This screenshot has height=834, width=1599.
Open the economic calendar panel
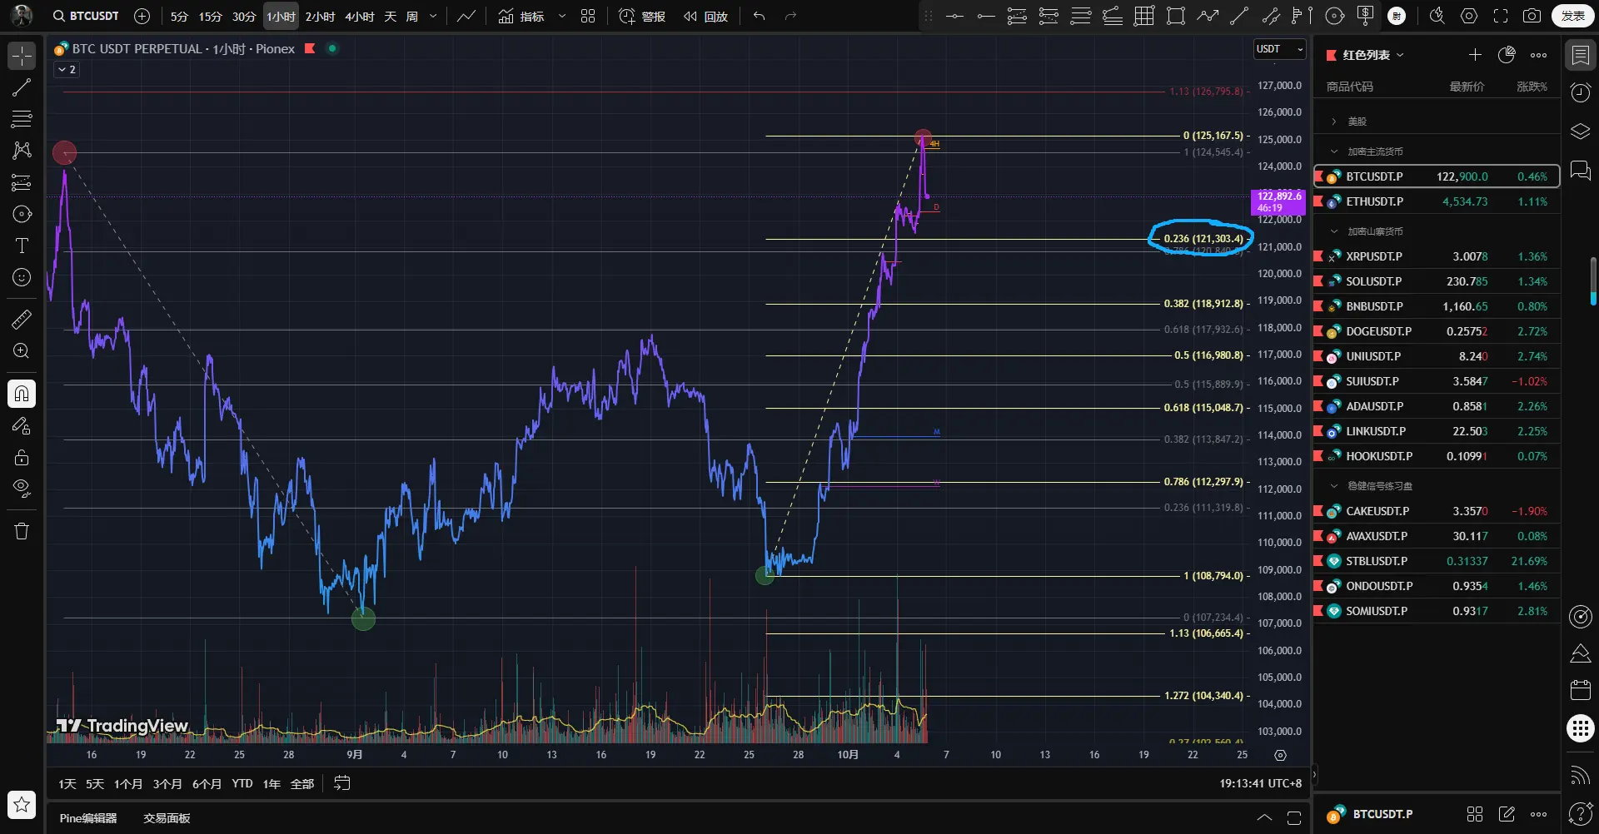(1580, 689)
